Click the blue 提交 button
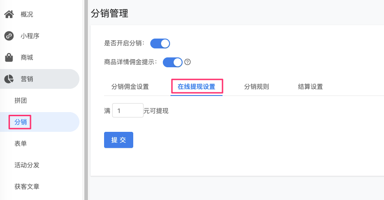This screenshot has height=200, width=384. [118, 140]
